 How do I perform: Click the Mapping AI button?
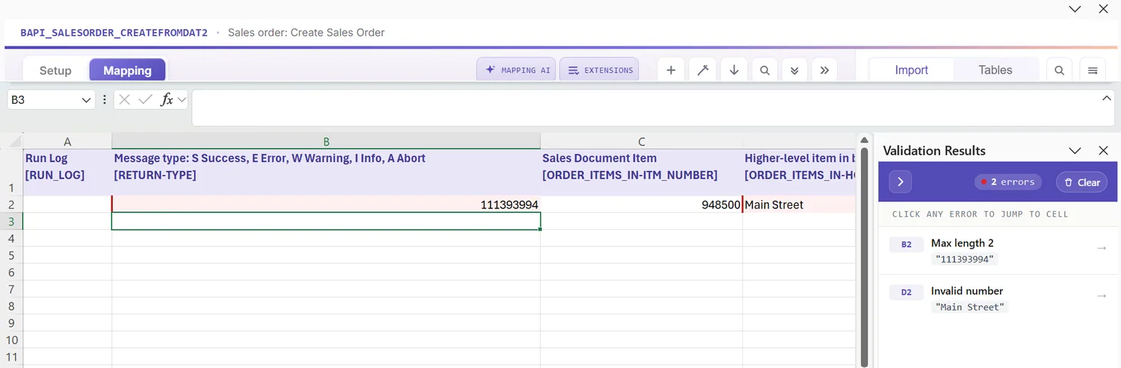pyautogui.click(x=516, y=70)
